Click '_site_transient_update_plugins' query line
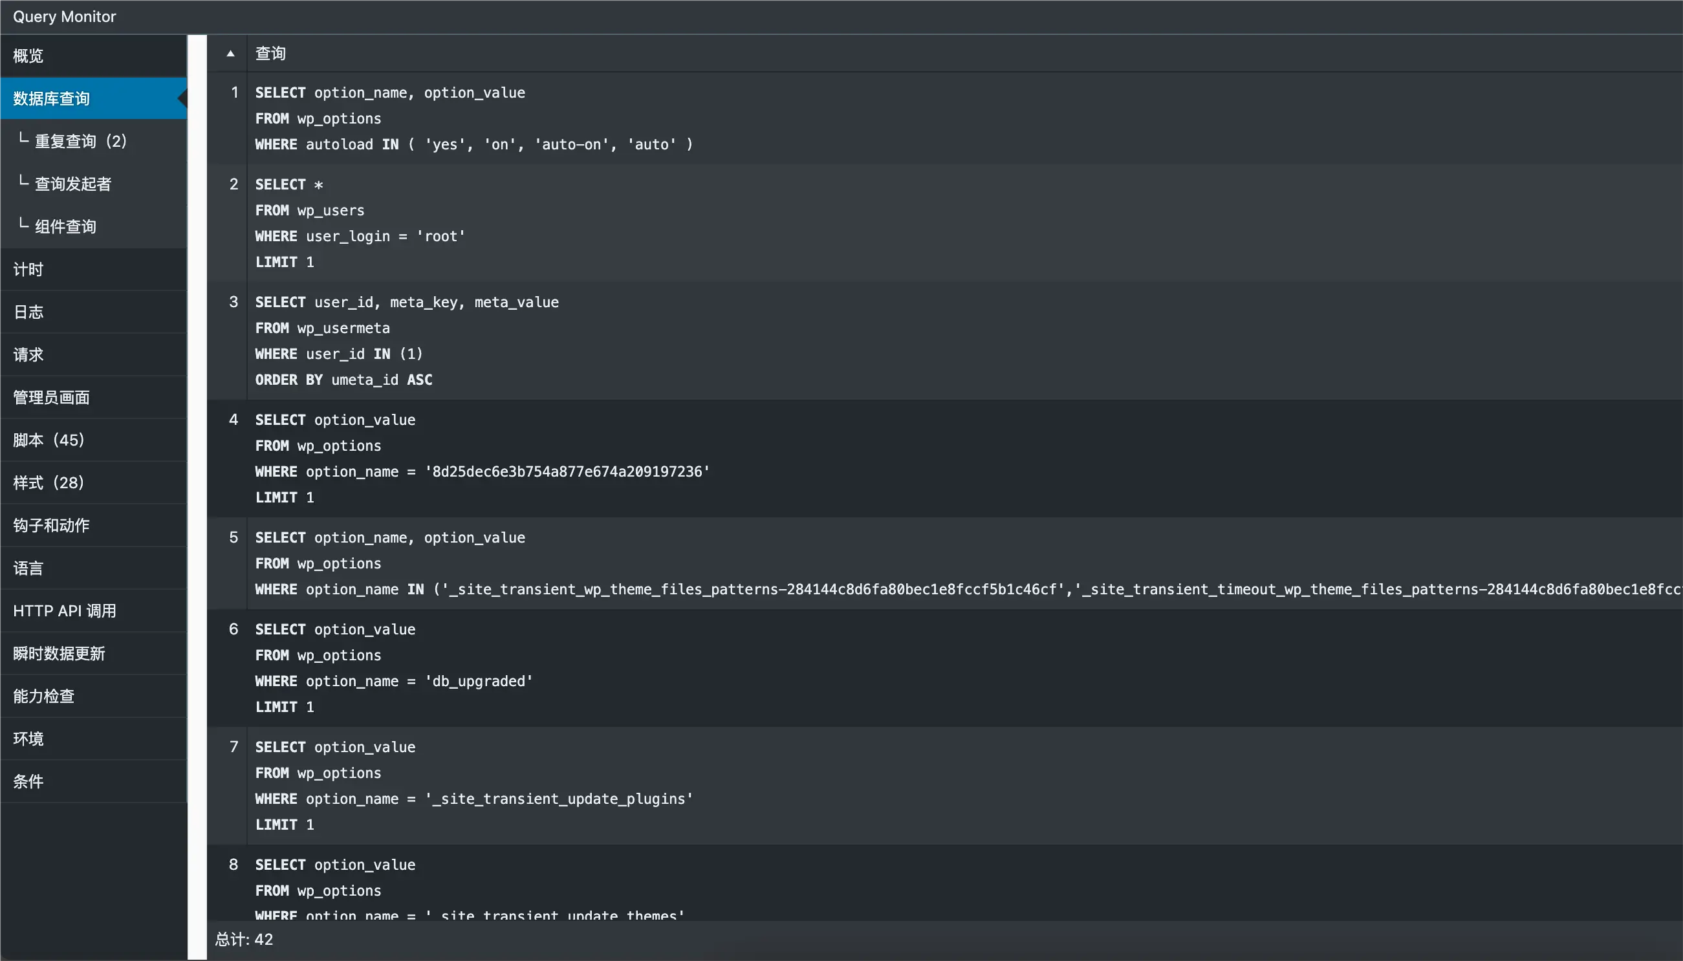 click(474, 799)
